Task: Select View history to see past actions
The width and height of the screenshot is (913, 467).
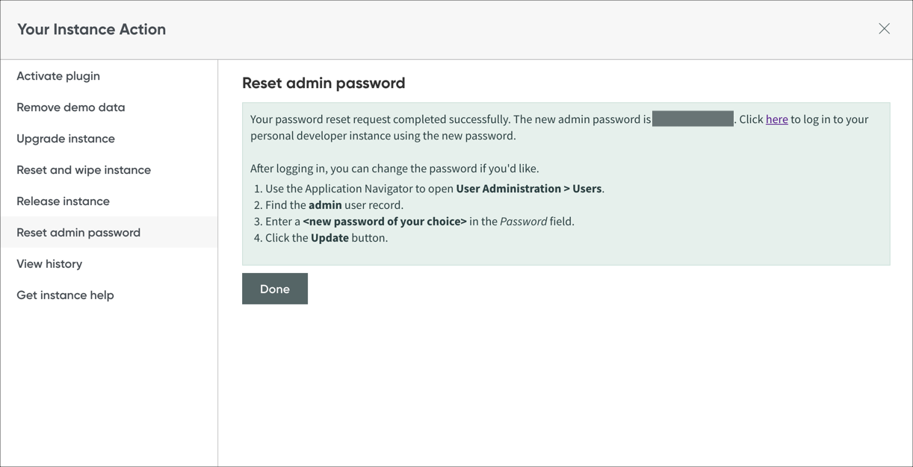Action: point(49,263)
